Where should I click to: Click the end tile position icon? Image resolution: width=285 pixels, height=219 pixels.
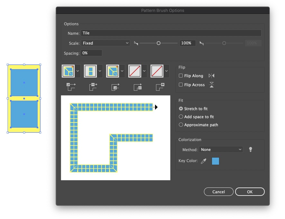[x=160, y=87]
